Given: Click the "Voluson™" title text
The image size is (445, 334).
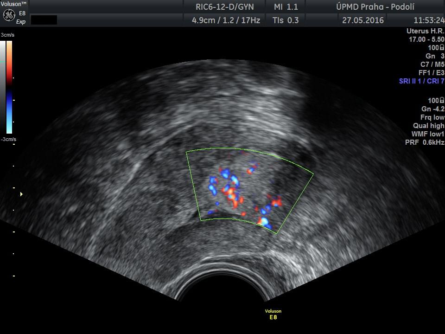Looking at the screenshot, I should 13,4.
